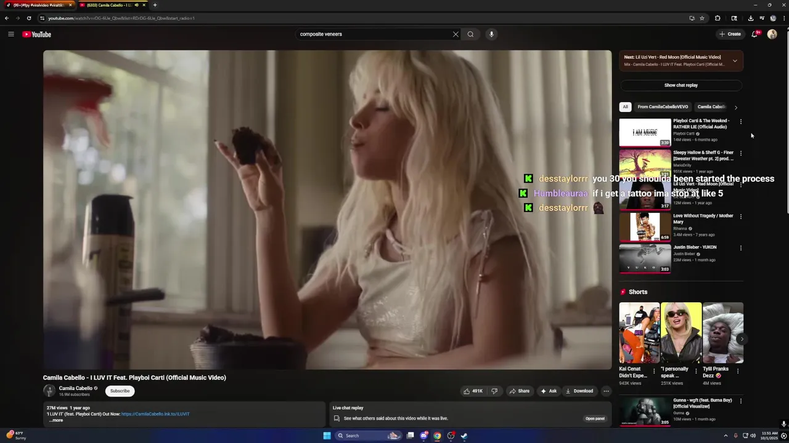Open Chrome downloads icon
Image resolution: width=789 pixels, height=443 pixels.
point(750,18)
